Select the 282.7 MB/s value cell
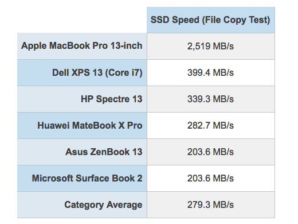This screenshot has height=224, width=298. (211, 125)
